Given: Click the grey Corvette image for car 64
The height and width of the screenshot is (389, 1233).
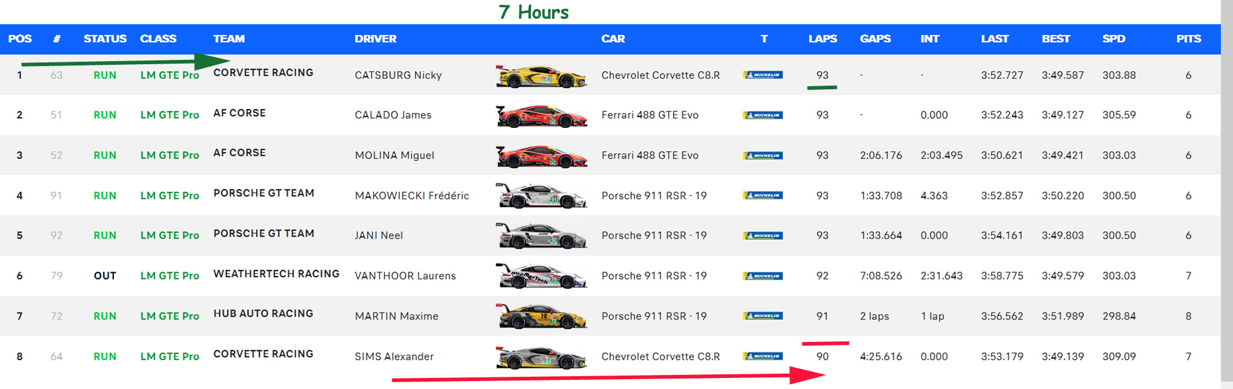Looking at the screenshot, I should (x=541, y=357).
